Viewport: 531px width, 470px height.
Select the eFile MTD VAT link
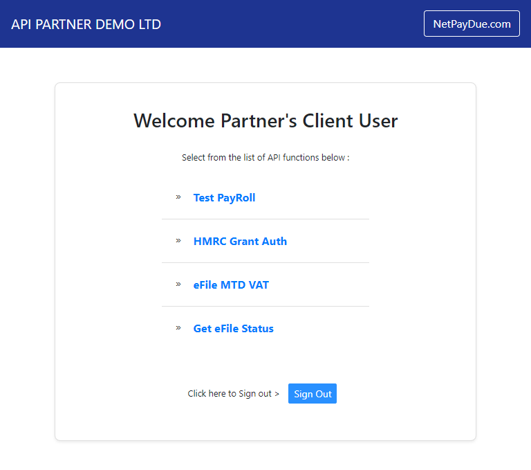click(x=231, y=285)
